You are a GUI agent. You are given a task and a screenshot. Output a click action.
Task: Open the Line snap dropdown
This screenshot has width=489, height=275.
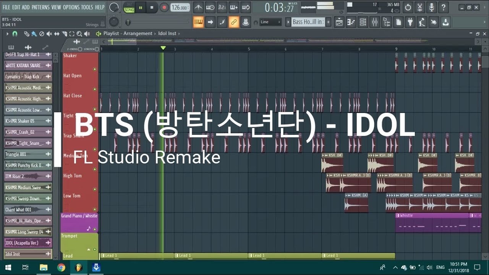270,22
